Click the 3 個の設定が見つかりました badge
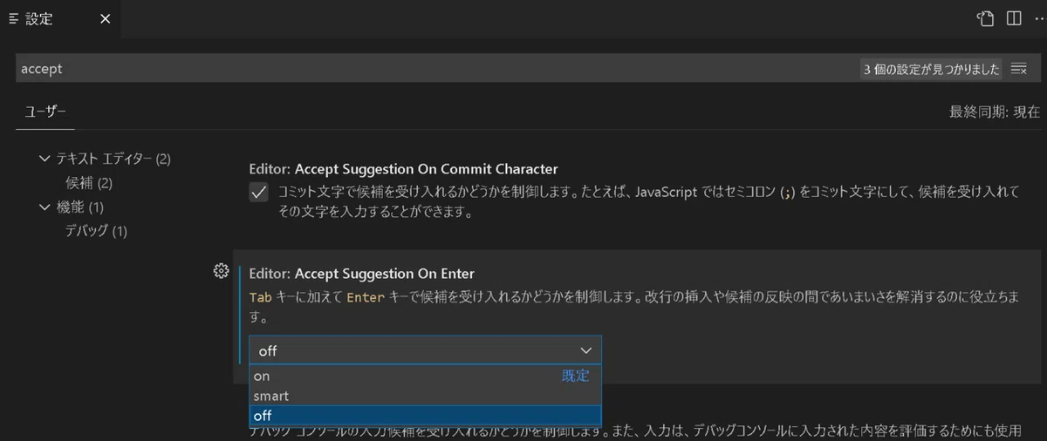Screen dimensions: 1047x441 click(x=931, y=70)
